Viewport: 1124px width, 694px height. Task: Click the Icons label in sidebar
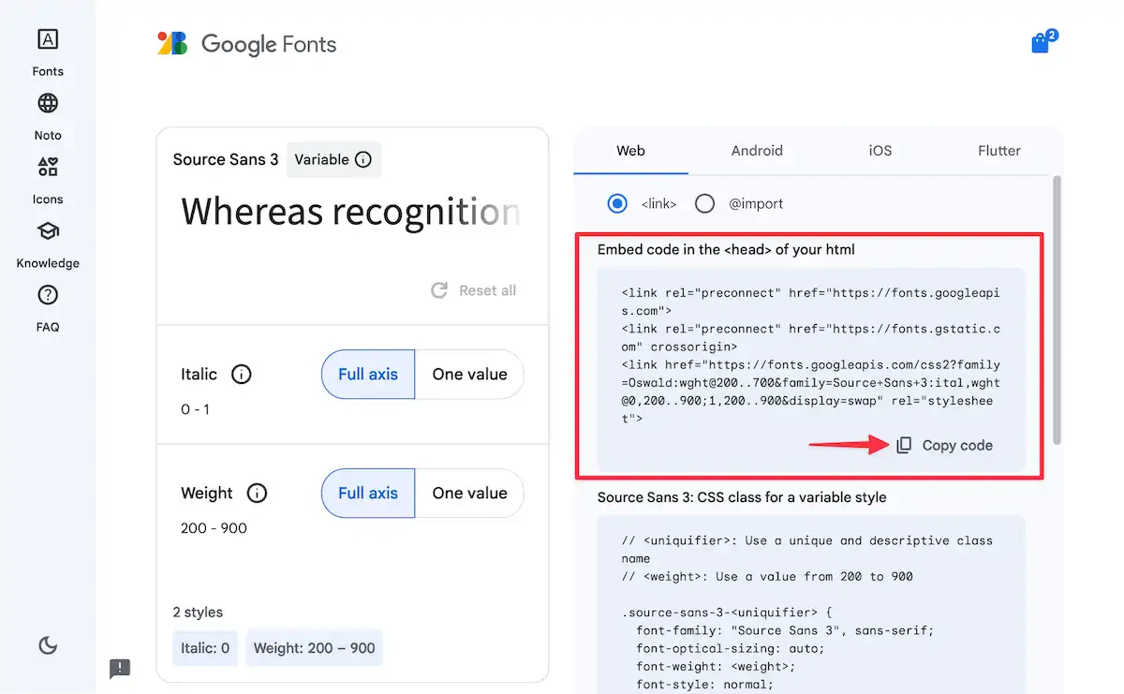[48, 199]
